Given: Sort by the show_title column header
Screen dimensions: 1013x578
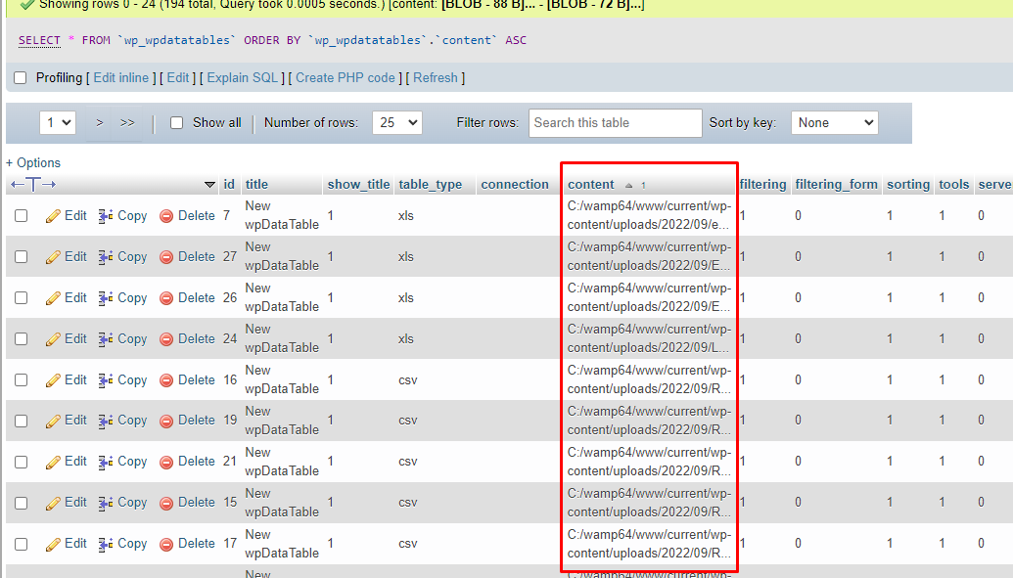Looking at the screenshot, I should pyautogui.click(x=358, y=184).
